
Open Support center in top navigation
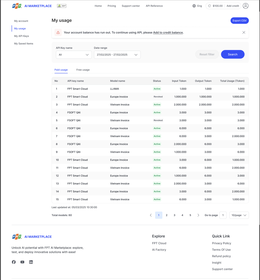pyautogui.click(x=131, y=6)
